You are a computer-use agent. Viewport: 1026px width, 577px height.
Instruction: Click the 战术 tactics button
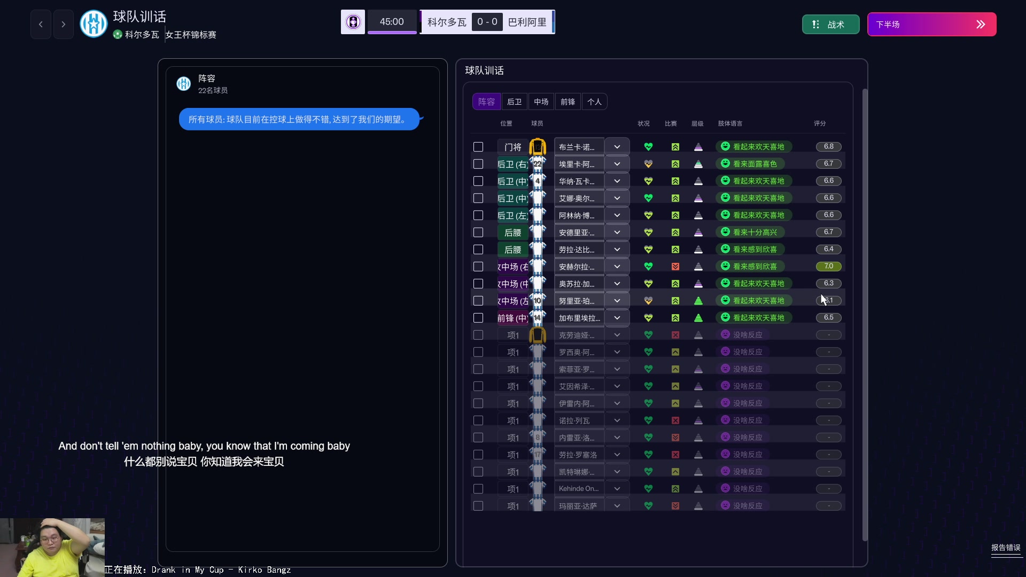[x=830, y=25]
